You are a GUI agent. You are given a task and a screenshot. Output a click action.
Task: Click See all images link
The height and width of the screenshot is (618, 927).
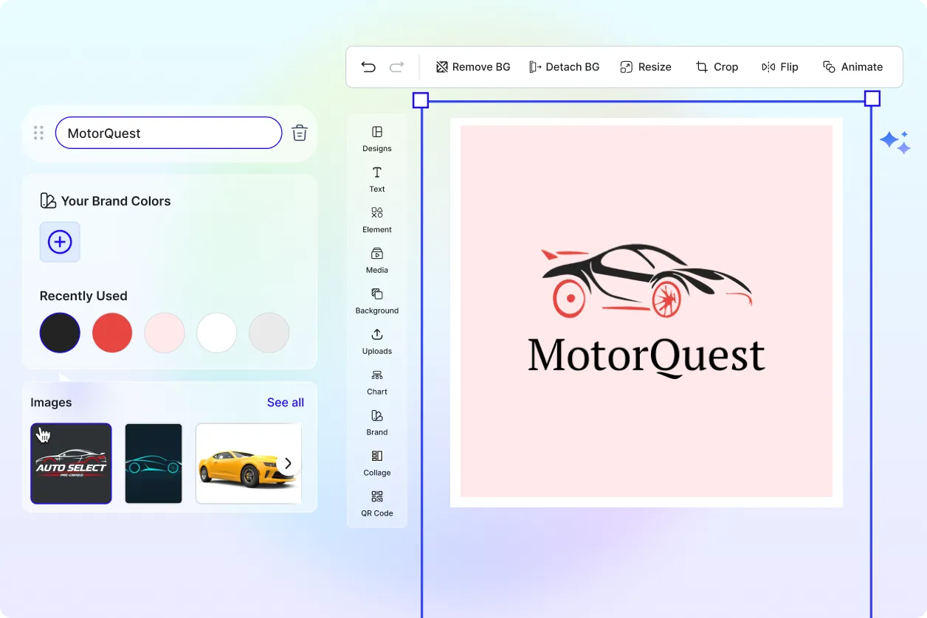(x=286, y=403)
